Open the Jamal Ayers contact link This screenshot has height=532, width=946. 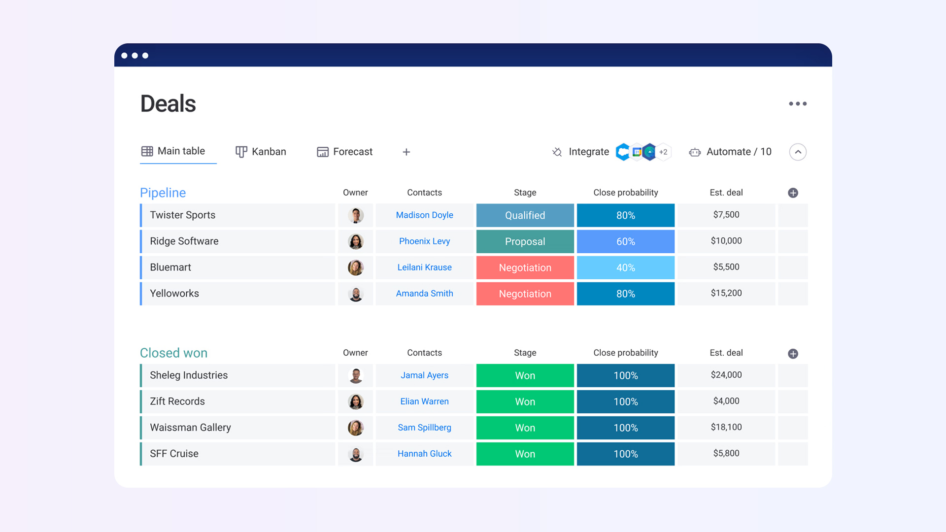[x=424, y=375]
